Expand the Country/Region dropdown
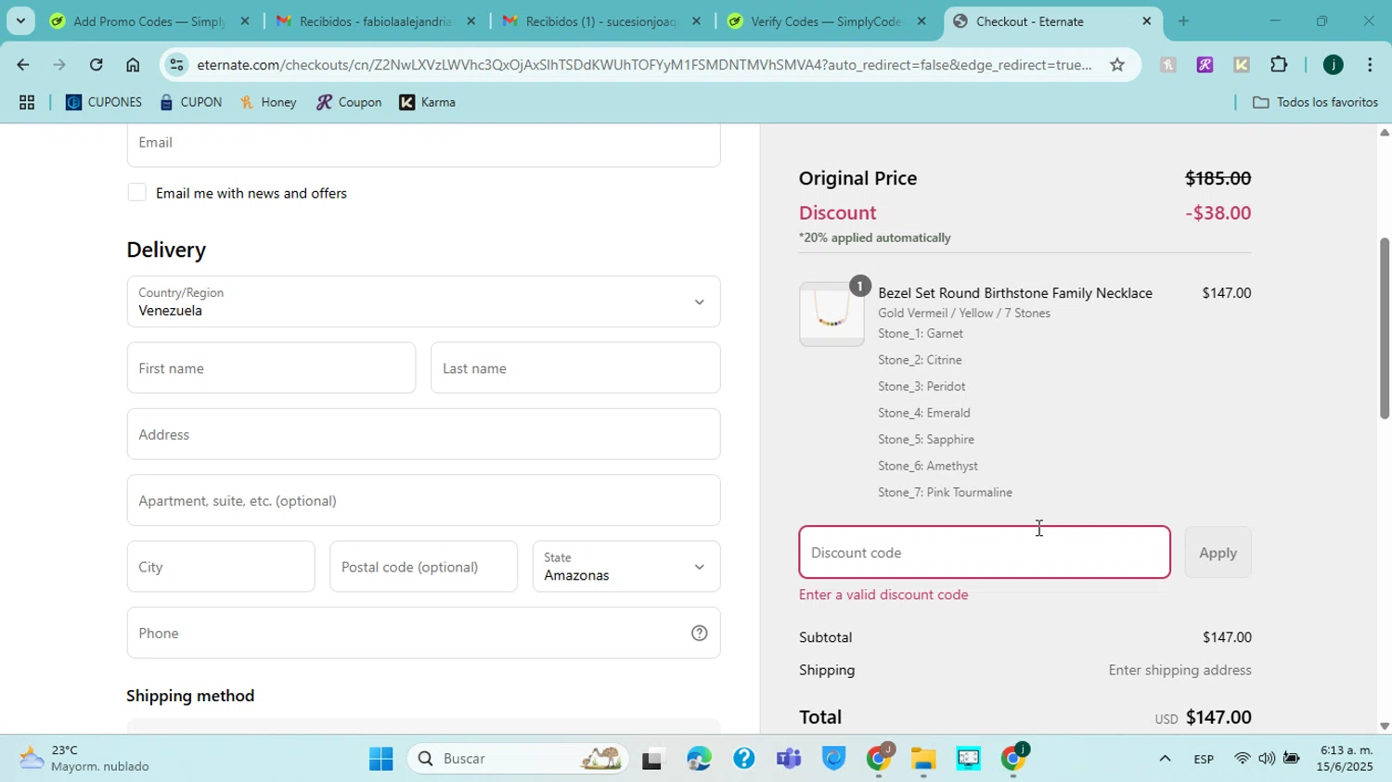Image resolution: width=1392 pixels, height=782 pixels. [423, 301]
